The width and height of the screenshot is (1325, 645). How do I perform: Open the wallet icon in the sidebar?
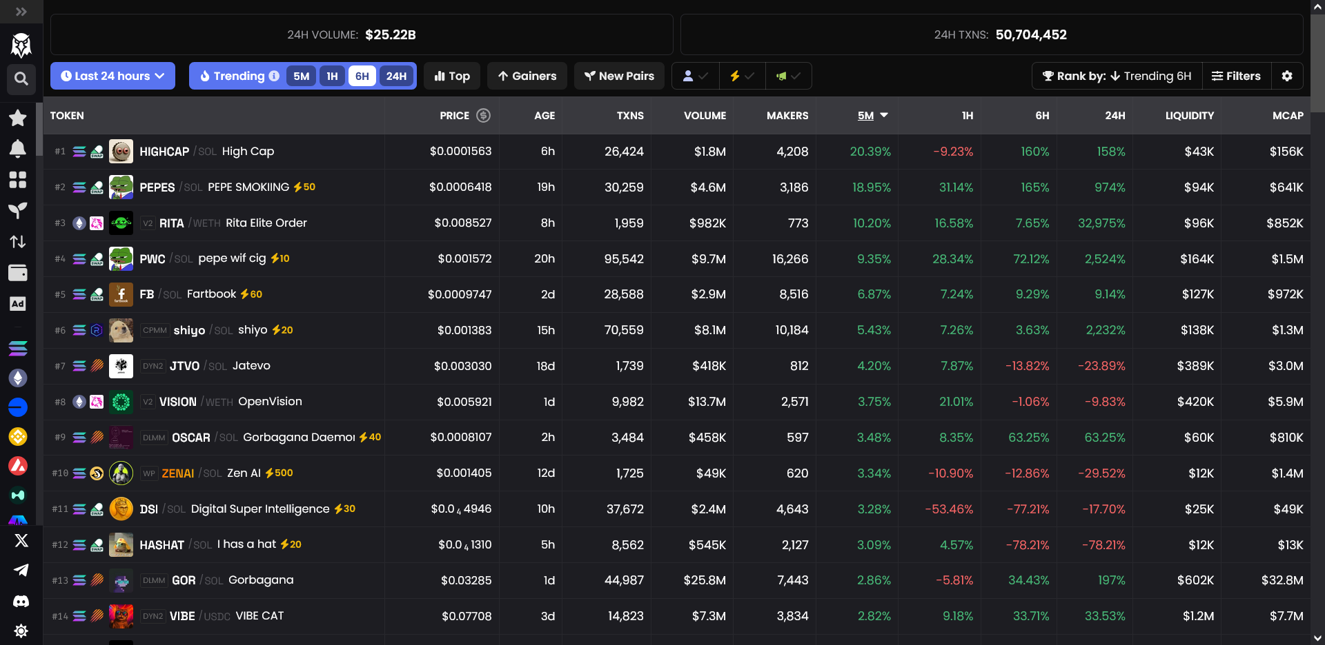18,272
